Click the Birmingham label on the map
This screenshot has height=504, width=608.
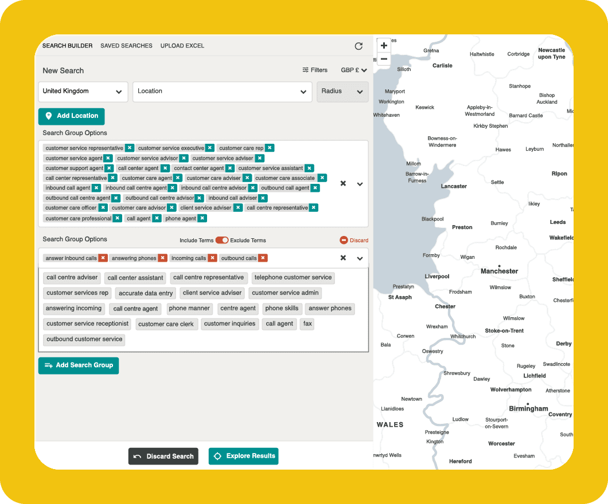(528, 408)
